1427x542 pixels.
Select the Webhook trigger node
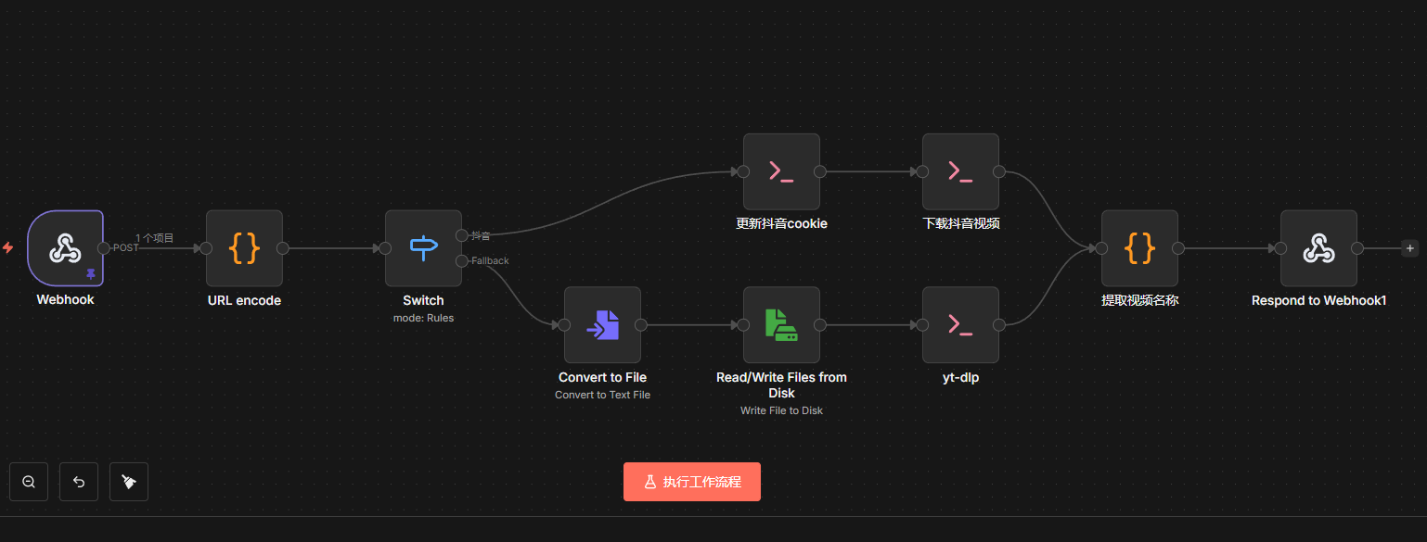coord(65,247)
